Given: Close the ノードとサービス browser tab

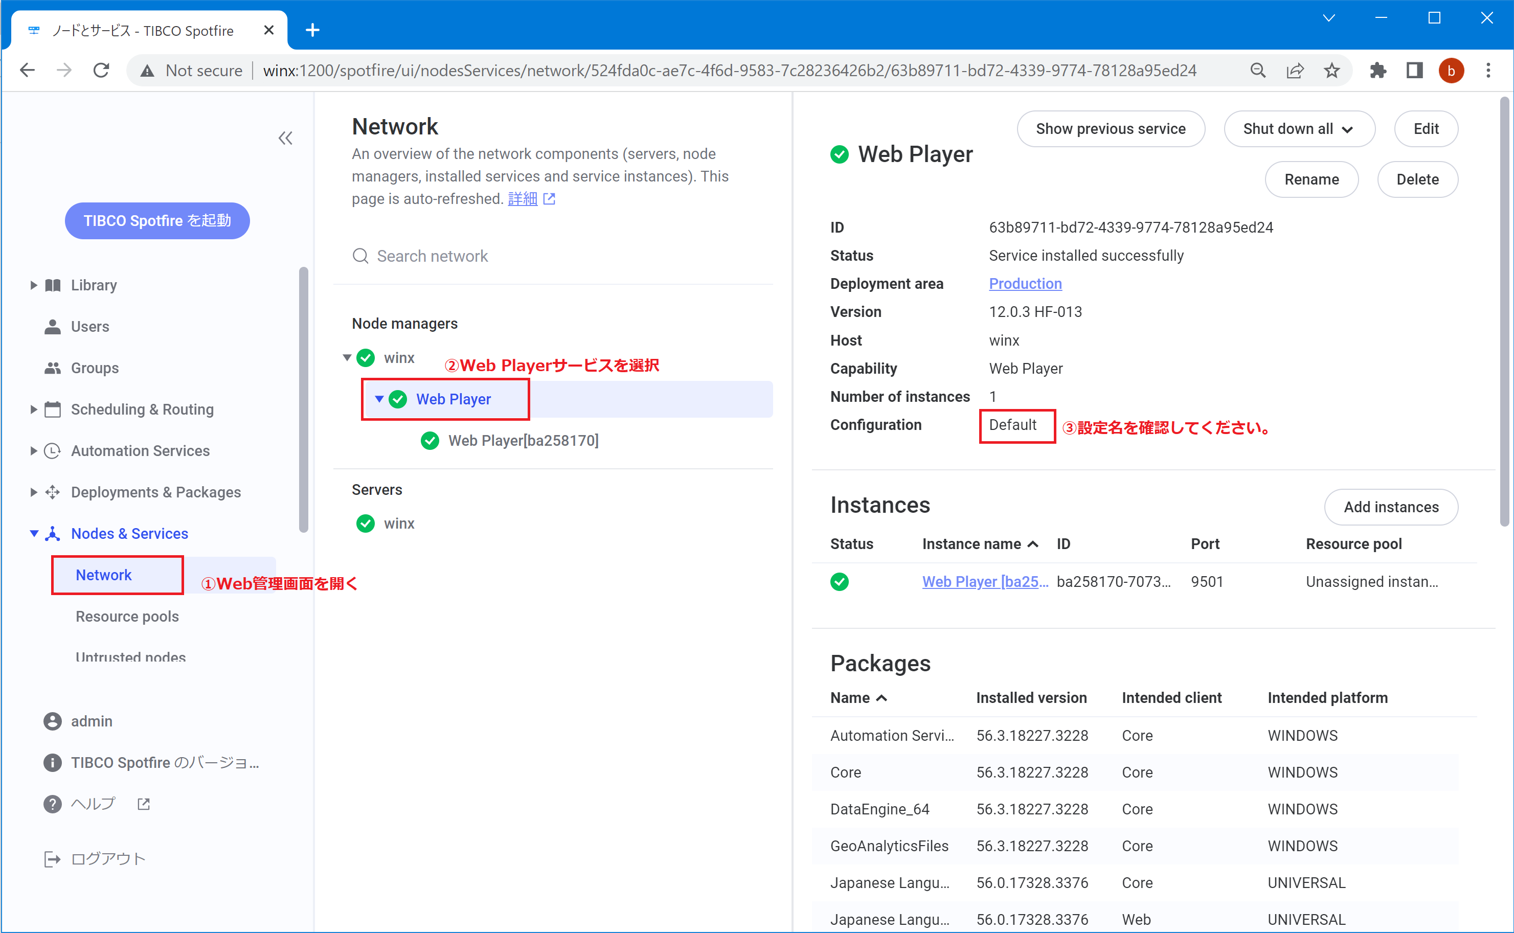Looking at the screenshot, I should [268, 30].
